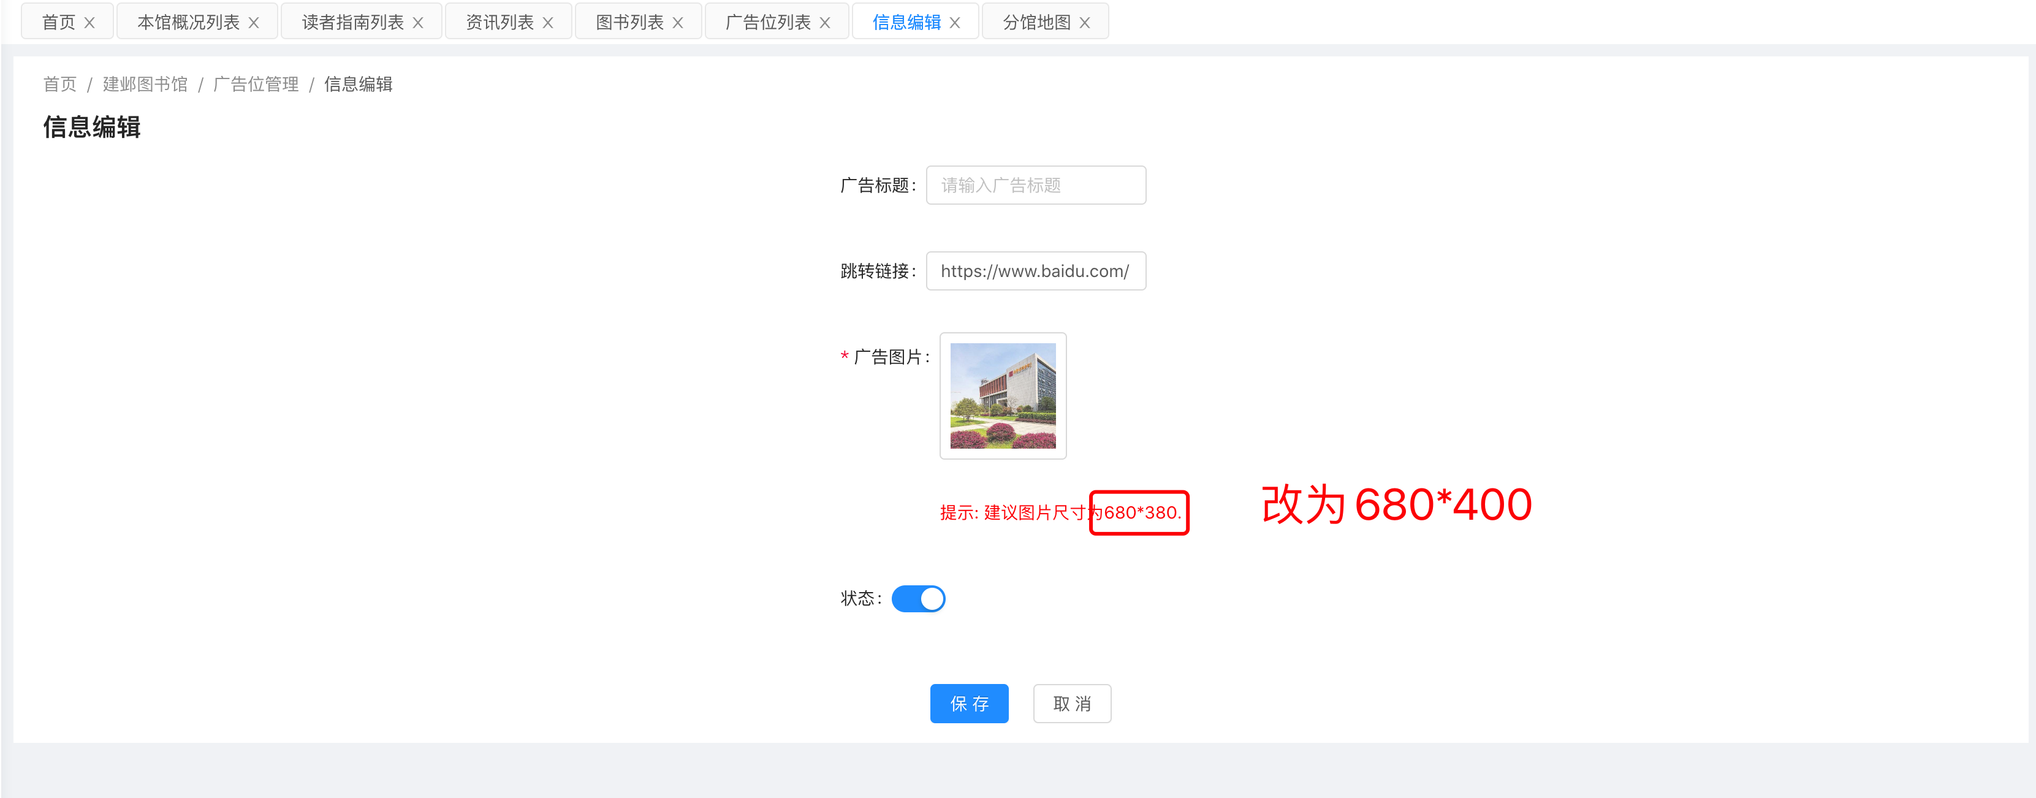This screenshot has height=798, width=2036.
Task: Click the 广告图片 label
Action: coord(892,357)
